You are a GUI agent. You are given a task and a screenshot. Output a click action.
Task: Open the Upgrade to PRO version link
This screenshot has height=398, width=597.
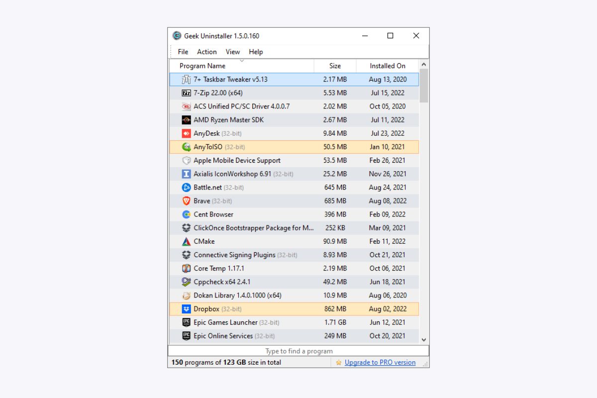379,362
